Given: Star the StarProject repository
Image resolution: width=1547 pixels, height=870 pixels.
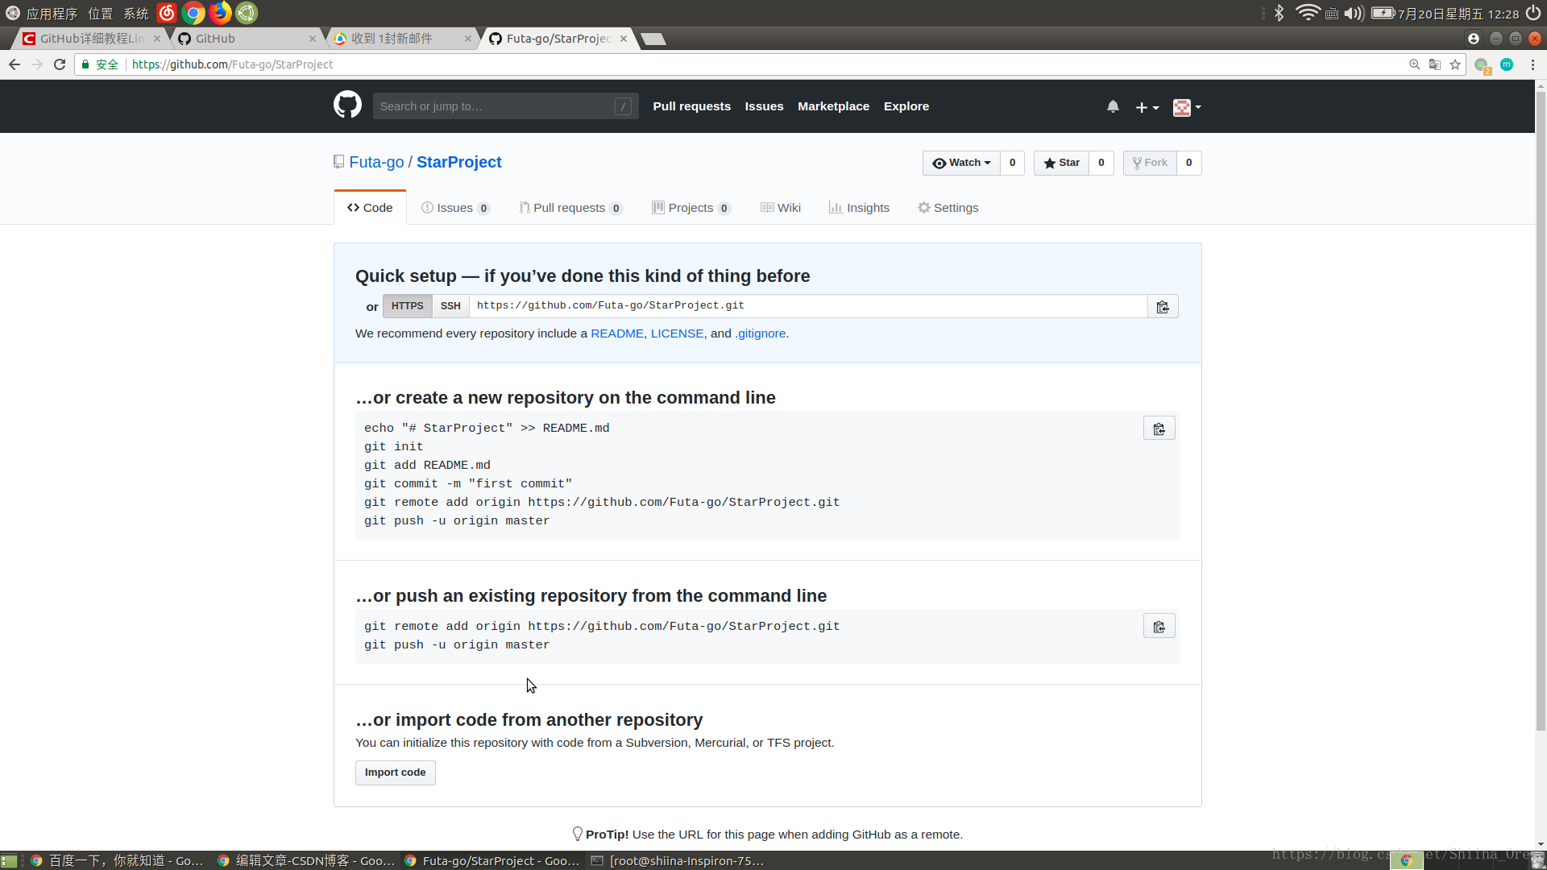Looking at the screenshot, I should 1061,163.
